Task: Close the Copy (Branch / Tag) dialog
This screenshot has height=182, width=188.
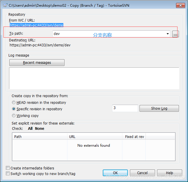Action: (180, 5)
